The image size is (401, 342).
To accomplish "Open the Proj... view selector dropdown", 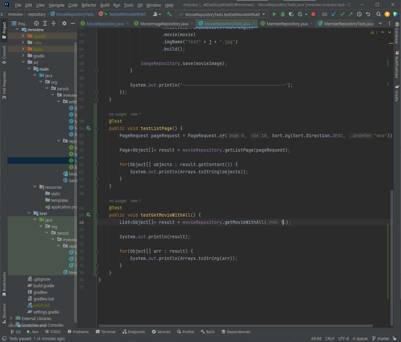I will coord(20,24).
